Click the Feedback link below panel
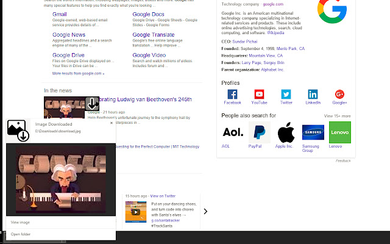Image resolution: width=390 pixels, height=244 pixels. (x=343, y=161)
